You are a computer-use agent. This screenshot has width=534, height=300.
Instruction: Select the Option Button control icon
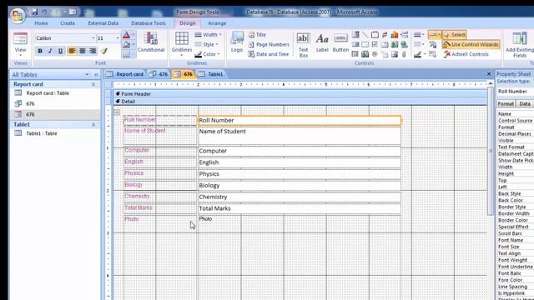click(375, 54)
